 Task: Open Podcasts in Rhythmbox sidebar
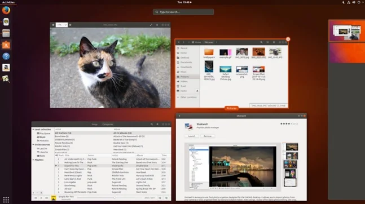43,141
